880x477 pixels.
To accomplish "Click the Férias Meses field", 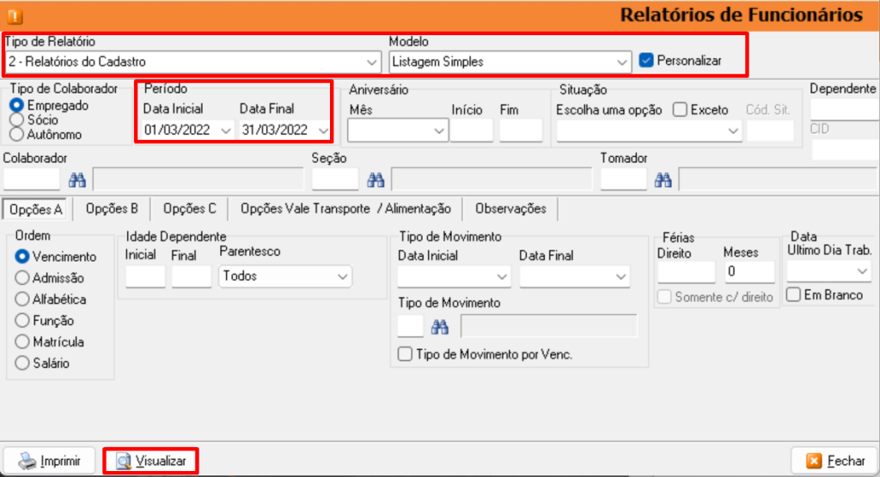I will click(x=749, y=272).
